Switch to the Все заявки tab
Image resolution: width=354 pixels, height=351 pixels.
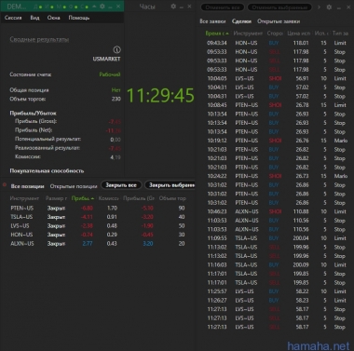pos(212,21)
